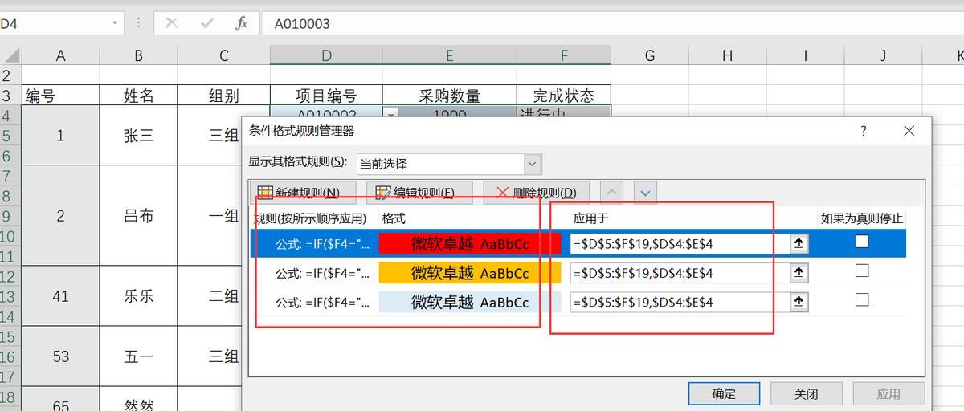
Task: Select column header I
Action: pos(805,55)
